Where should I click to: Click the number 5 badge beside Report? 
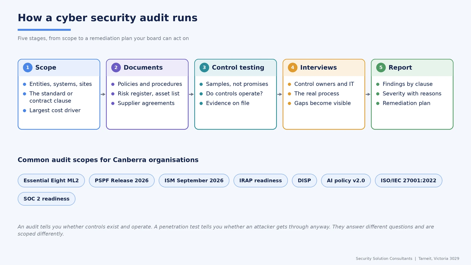click(x=381, y=67)
